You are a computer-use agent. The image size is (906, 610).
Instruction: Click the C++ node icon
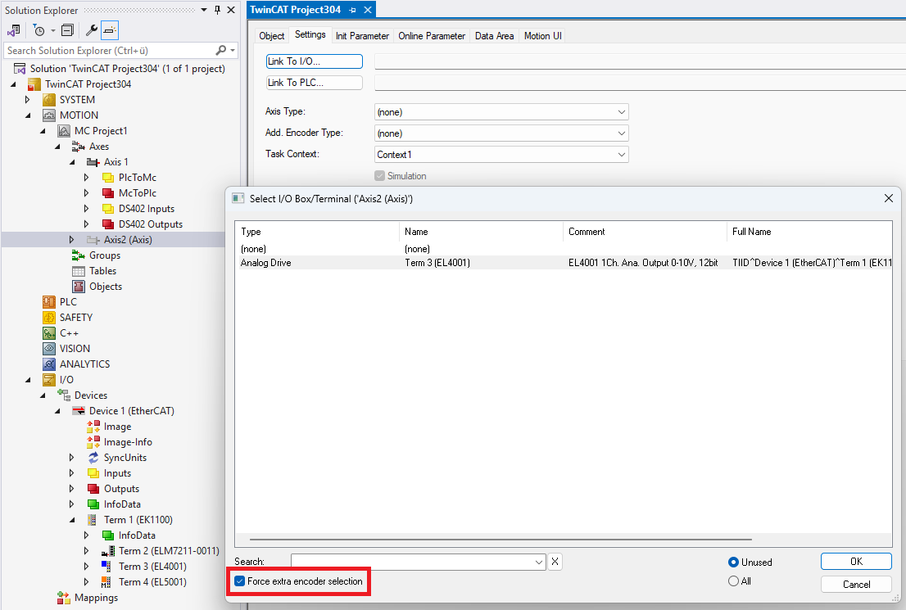pos(49,333)
